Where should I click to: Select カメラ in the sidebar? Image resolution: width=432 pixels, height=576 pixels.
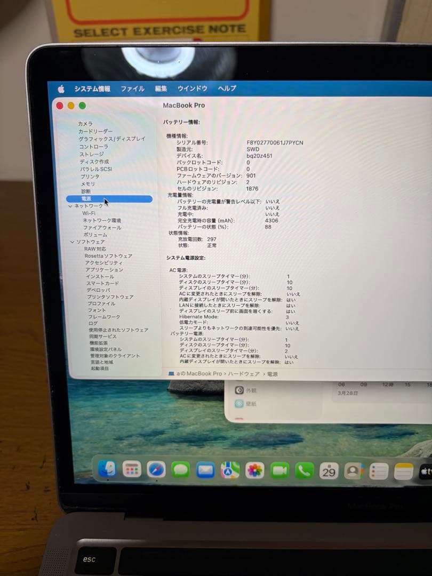coord(85,124)
